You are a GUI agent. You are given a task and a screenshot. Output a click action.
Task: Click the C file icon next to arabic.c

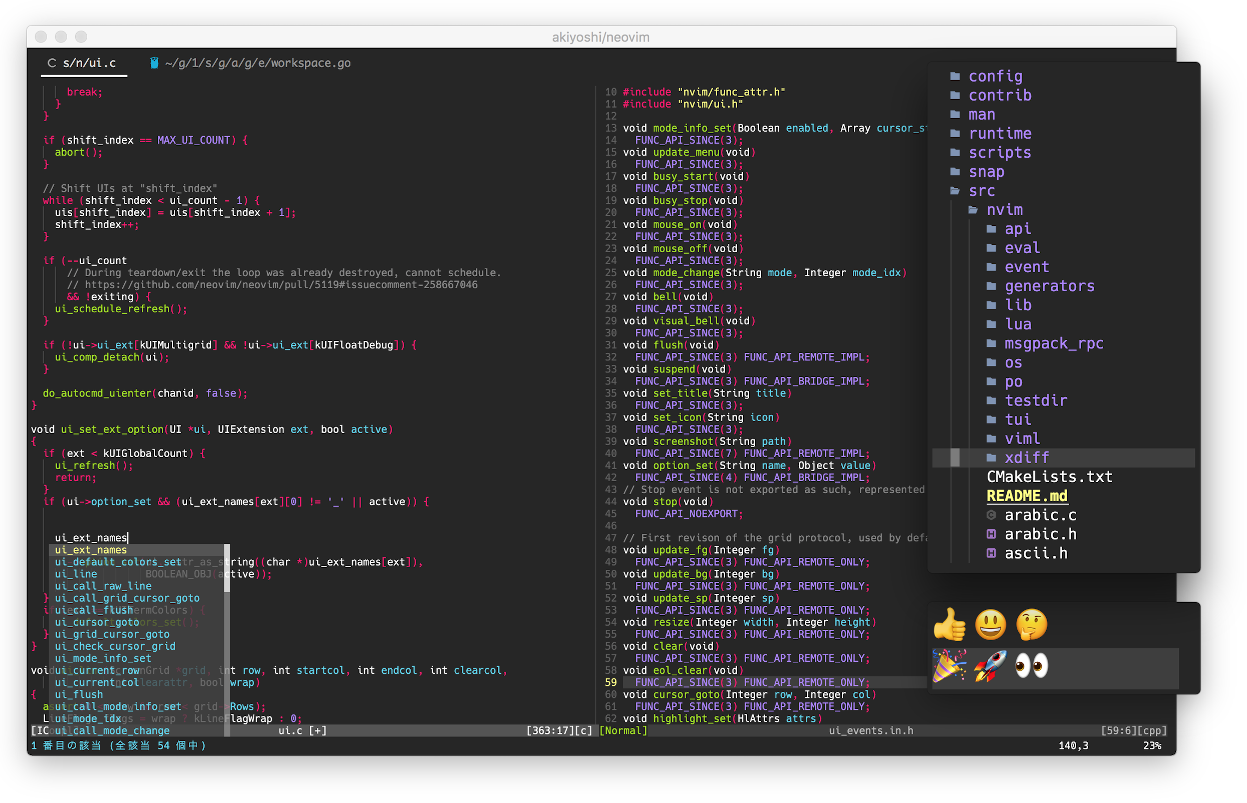(992, 516)
